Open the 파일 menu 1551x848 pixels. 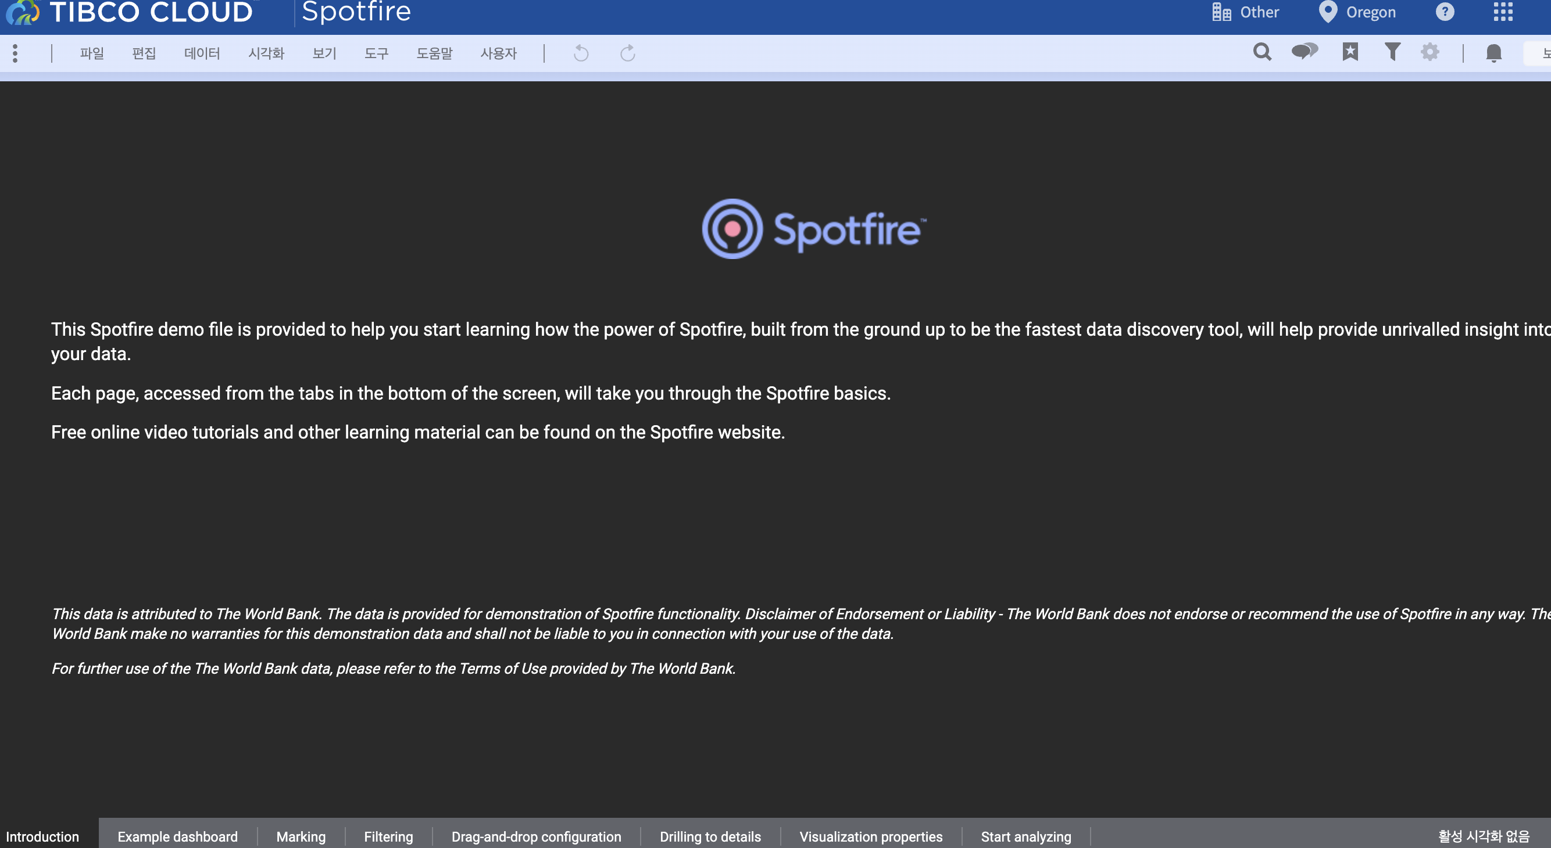coord(92,53)
